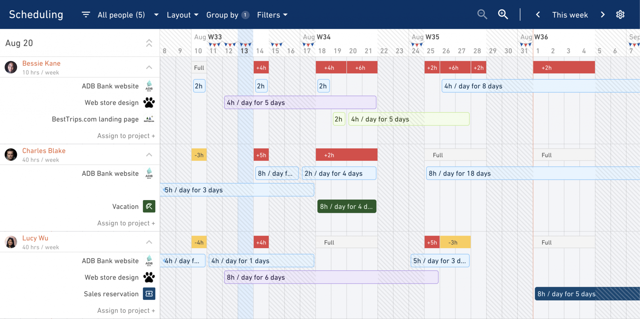Image resolution: width=640 pixels, height=319 pixels.
Task: Collapse Bessie Kane's project rows
Action: click(149, 67)
